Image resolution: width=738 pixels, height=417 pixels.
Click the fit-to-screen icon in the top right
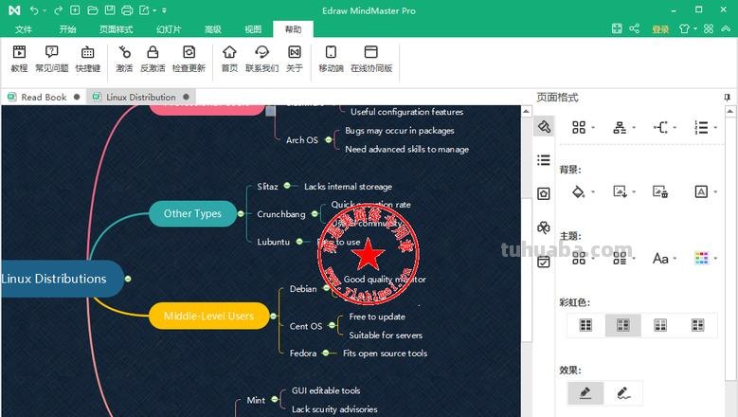coord(617,28)
